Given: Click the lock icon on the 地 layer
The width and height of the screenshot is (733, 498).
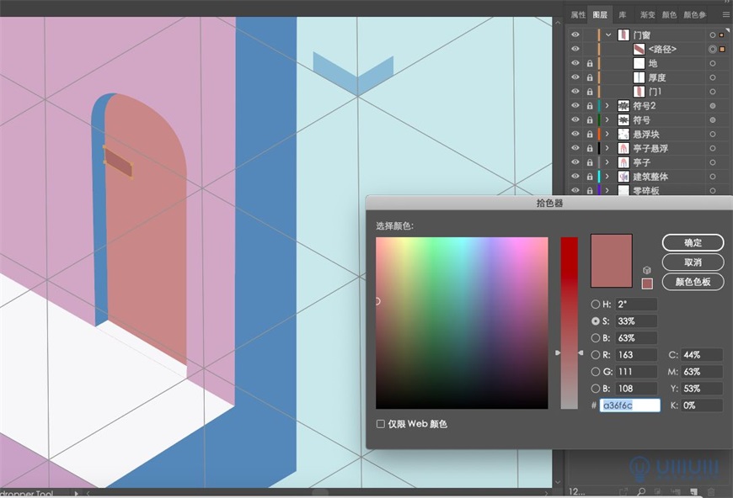Looking at the screenshot, I should [588, 63].
